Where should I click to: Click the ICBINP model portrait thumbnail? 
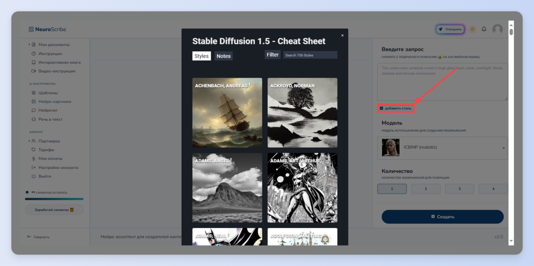[391, 148]
